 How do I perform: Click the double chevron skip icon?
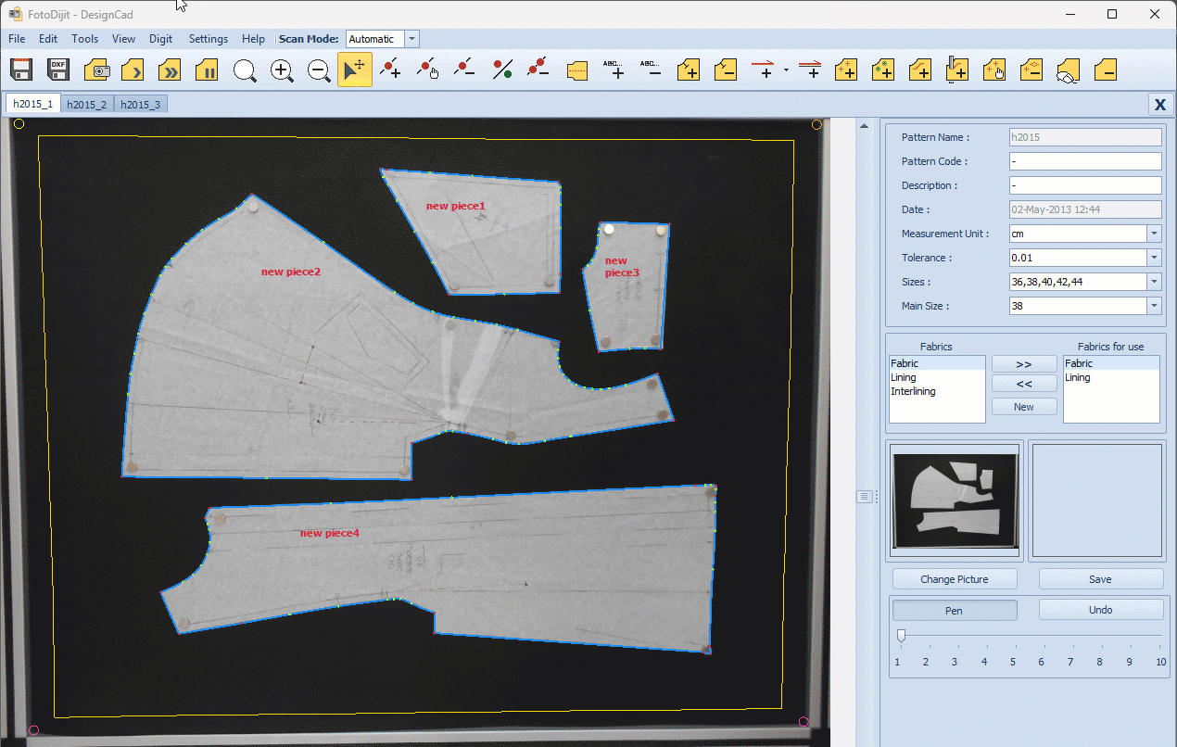coord(171,70)
